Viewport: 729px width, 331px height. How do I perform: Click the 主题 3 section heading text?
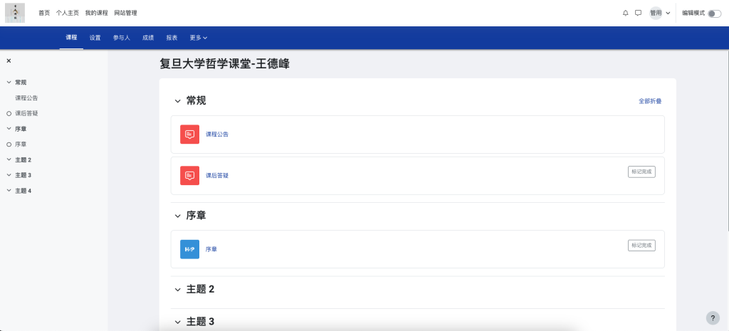click(200, 322)
